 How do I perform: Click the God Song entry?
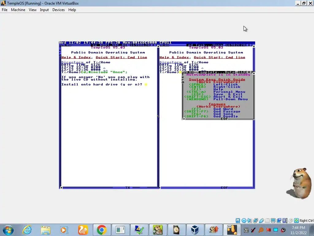[223, 114]
